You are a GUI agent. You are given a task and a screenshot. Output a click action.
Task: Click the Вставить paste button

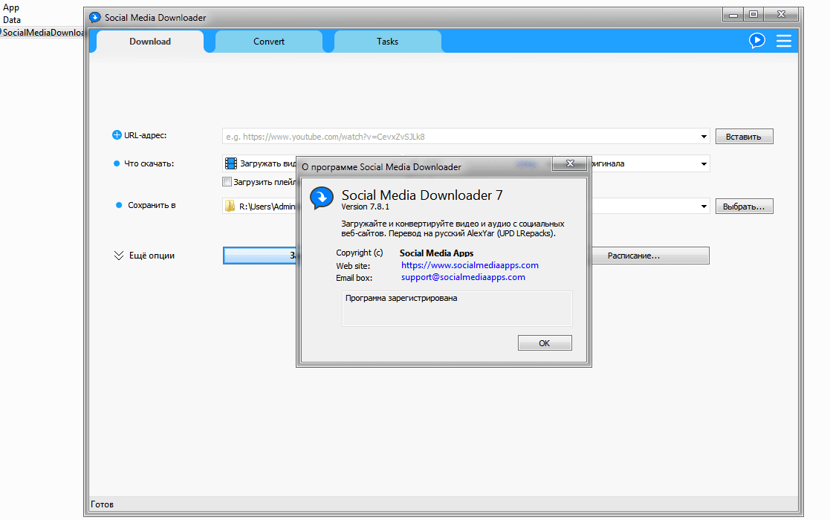click(x=744, y=137)
